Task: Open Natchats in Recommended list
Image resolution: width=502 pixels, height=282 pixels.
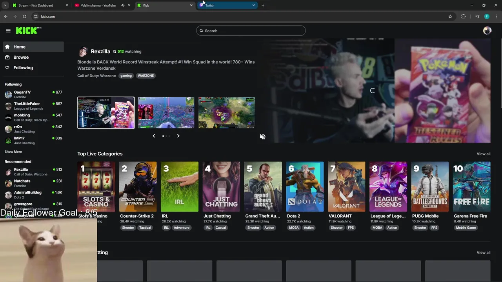Action: coord(33,183)
